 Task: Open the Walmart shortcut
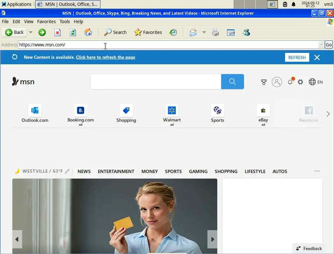point(172,115)
